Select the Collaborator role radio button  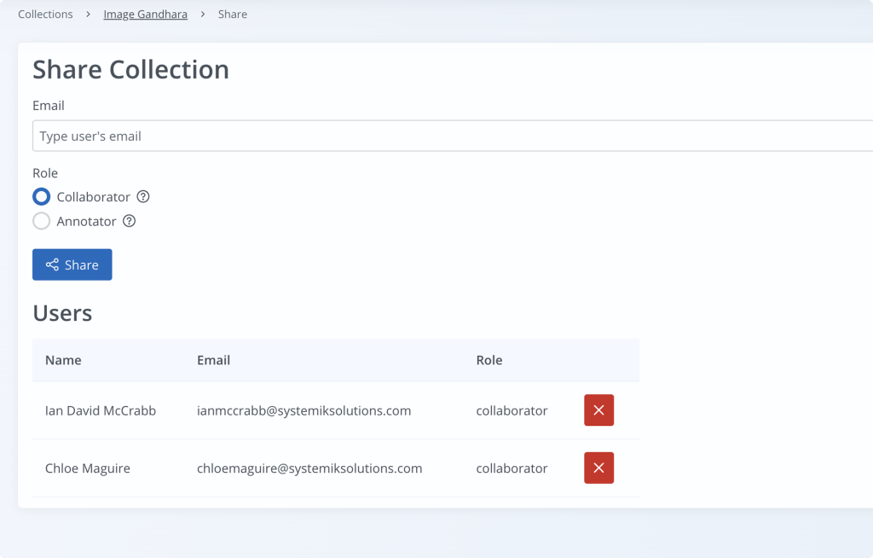coord(42,197)
